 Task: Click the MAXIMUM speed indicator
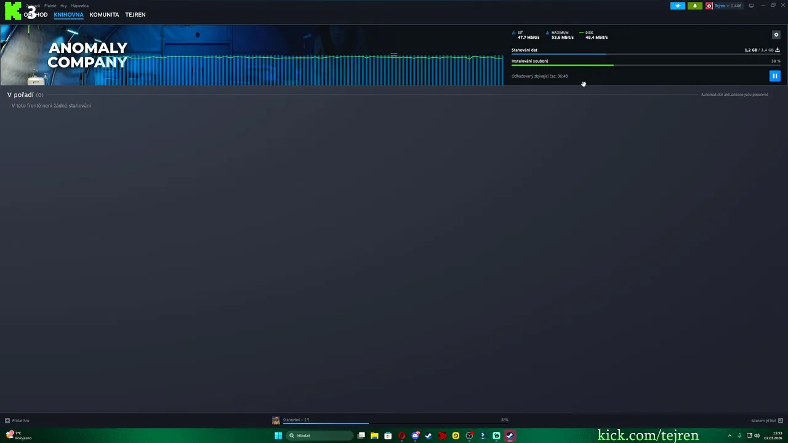click(x=560, y=35)
